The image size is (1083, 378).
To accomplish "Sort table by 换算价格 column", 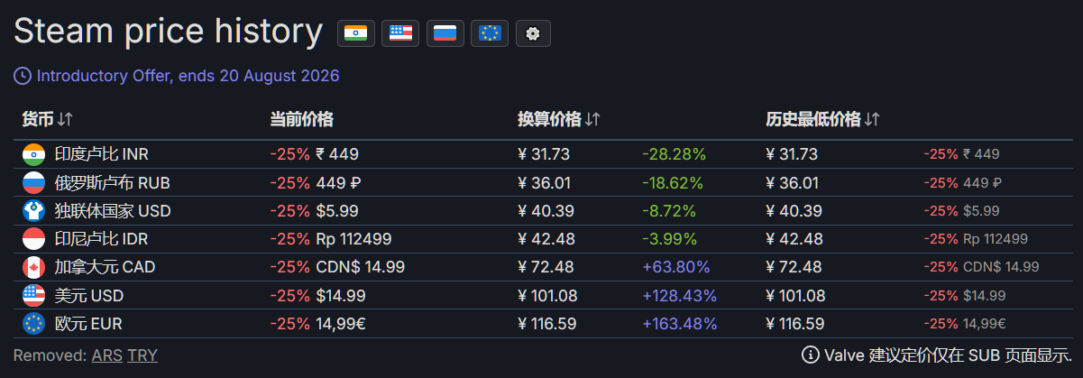I will click(x=559, y=119).
